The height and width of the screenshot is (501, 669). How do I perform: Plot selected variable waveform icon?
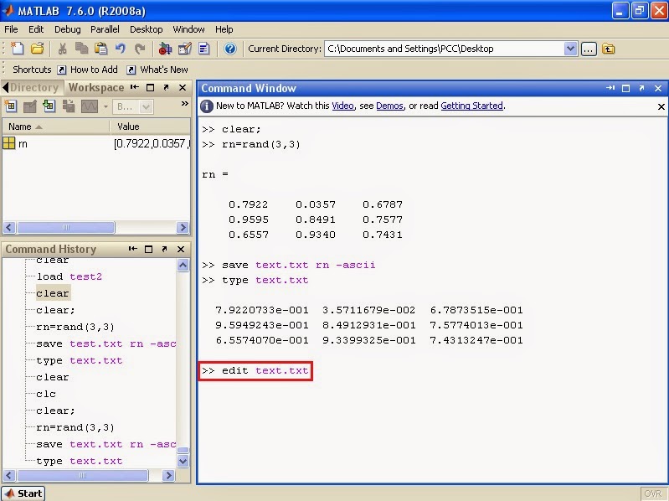[89, 106]
